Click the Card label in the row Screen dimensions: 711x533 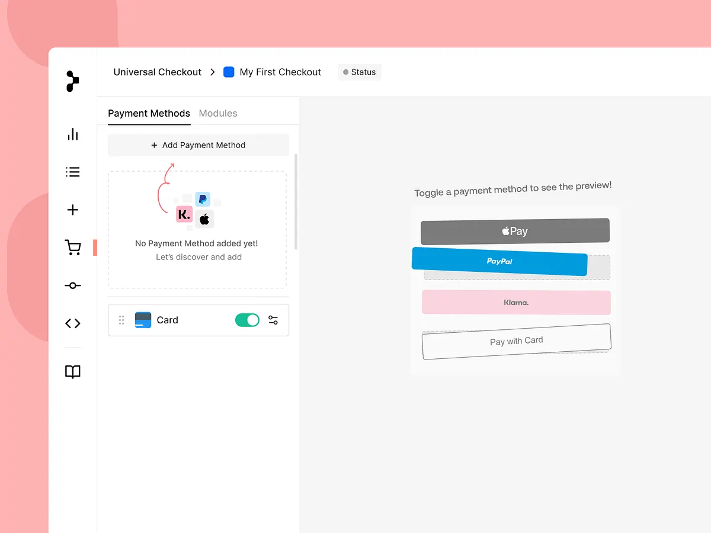click(167, 320)
